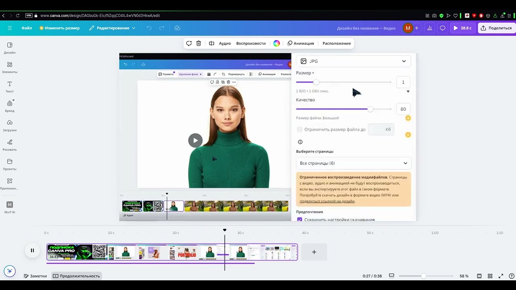Click the VPN badge in address bar

pos(29,16)
